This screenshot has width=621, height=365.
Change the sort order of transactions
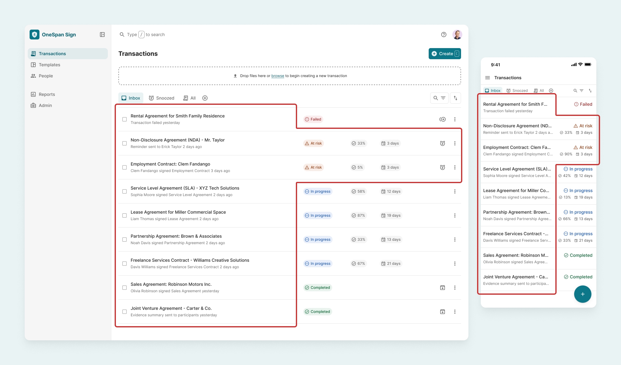coord(455,98)
